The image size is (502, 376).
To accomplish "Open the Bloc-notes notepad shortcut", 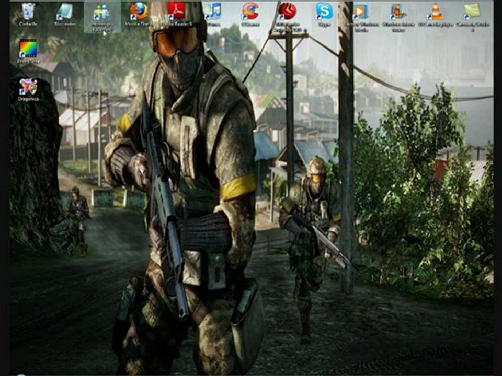I will click(x=65, y=14).
